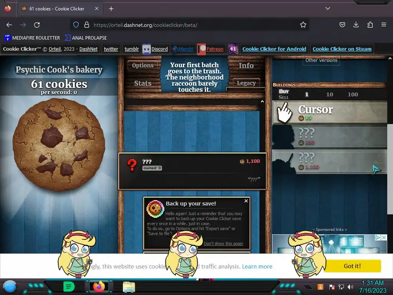Viewport: 393px width, 295px height.
Task: Click the site security padlock icon
Action: 87,25
